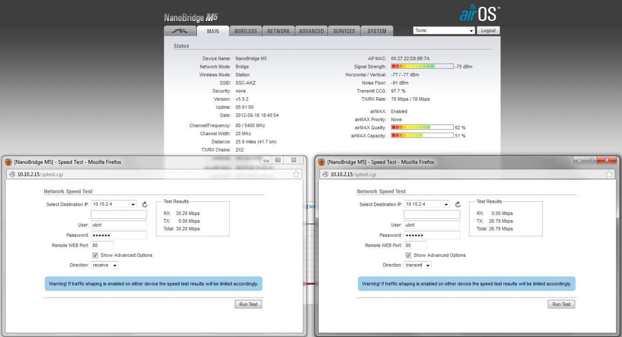Click the address bar URL in left window
The height and width of the screenshot is (337, 622).
[40, 174]
